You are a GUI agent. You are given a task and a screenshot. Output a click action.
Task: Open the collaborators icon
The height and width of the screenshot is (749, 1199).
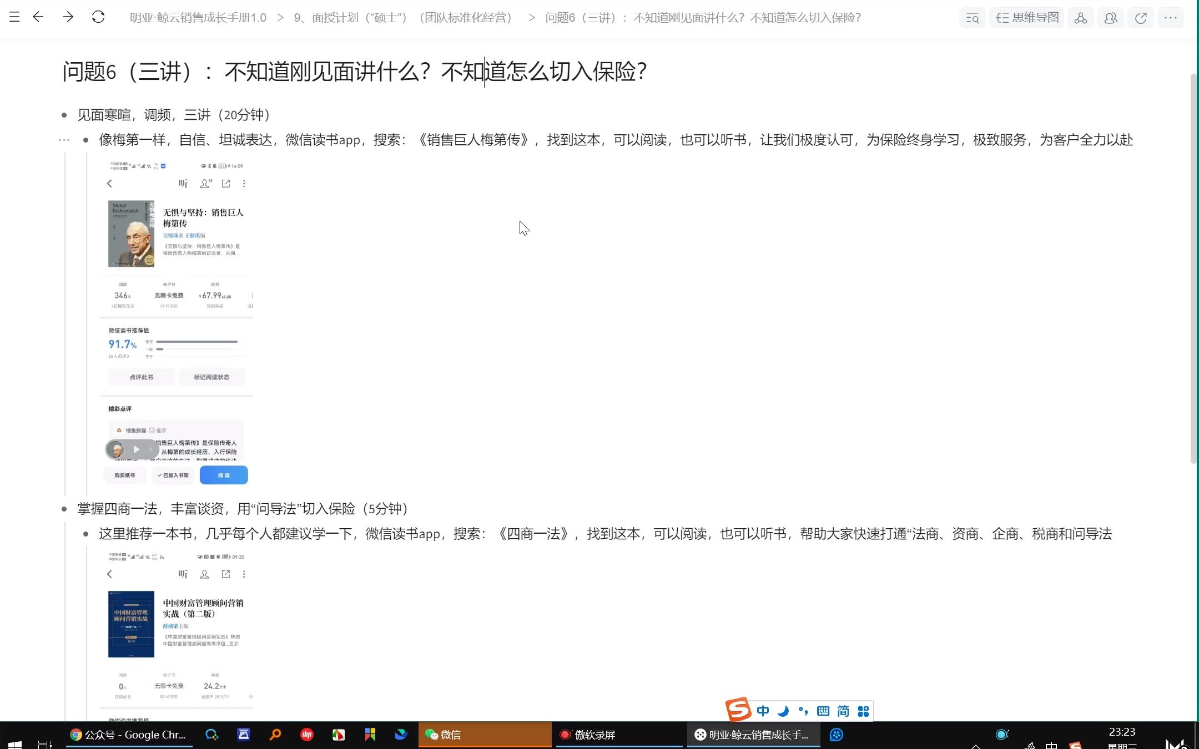(x=1110, y=18)
